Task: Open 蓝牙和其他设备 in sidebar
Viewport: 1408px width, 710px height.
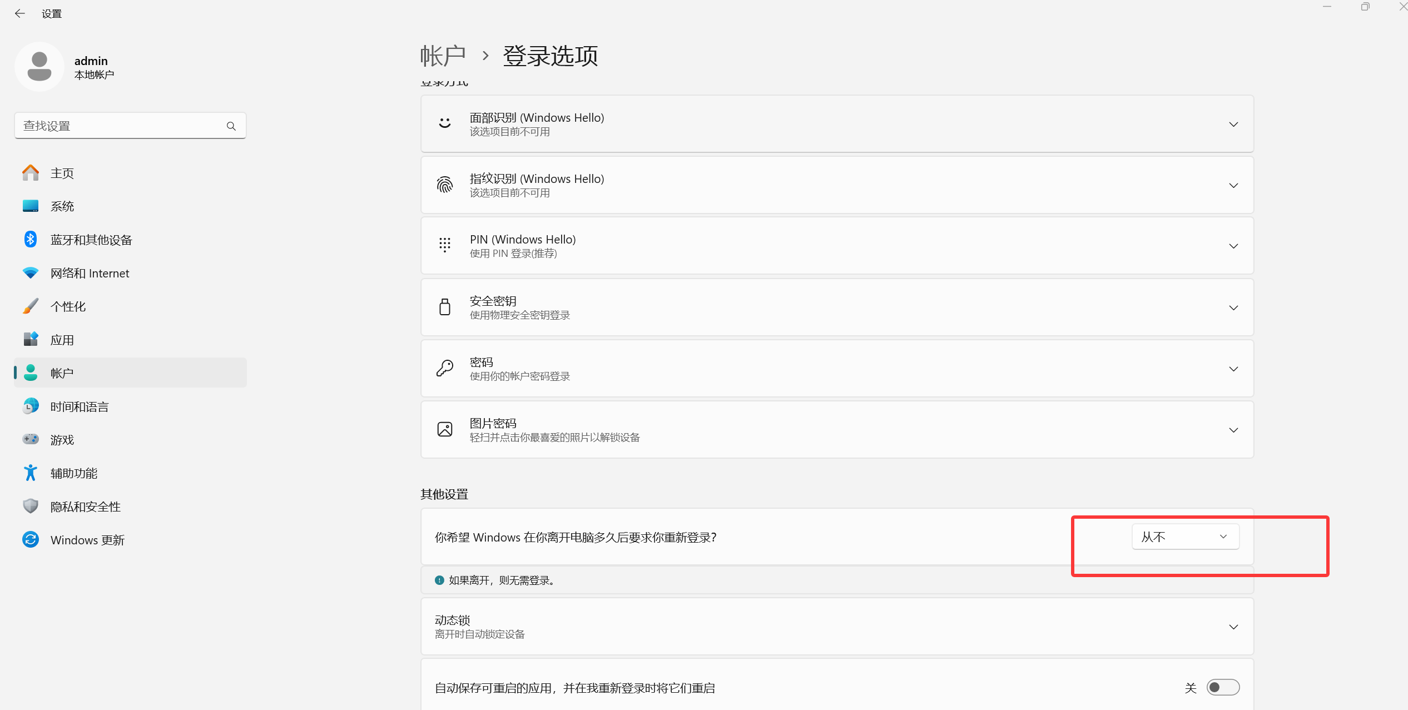Action: point(91,240)
